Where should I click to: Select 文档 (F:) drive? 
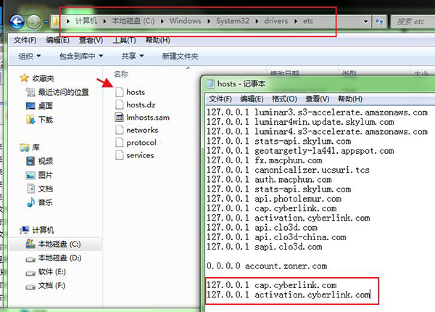click(45, 286)
